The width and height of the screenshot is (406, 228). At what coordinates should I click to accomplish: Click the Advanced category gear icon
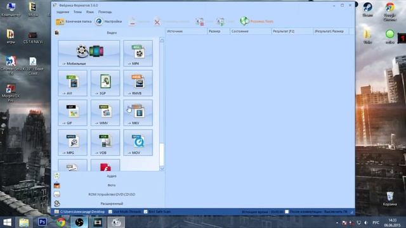[x=57, y=203]
